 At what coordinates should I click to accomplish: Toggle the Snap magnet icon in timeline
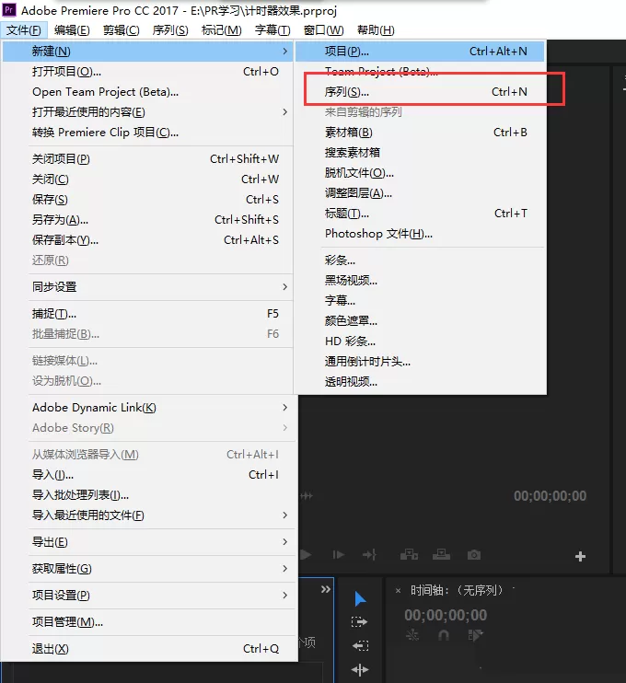pos(444,635)
